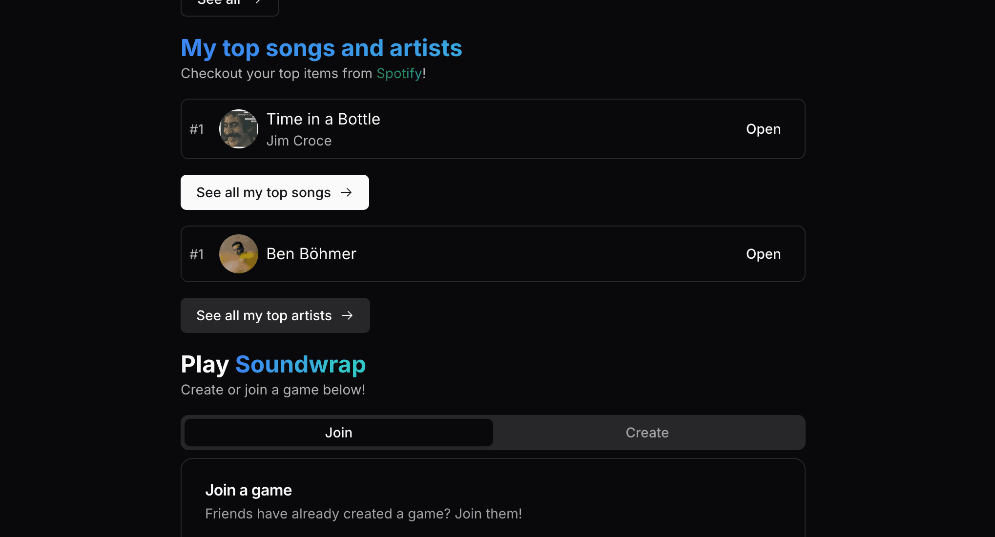Click the Play Soundwrap heading

pyautogui.click(x=273, y=364)
